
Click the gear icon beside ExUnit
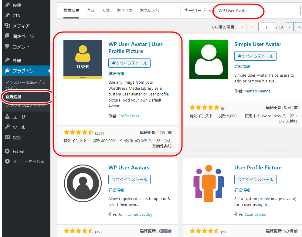point(7,151)
